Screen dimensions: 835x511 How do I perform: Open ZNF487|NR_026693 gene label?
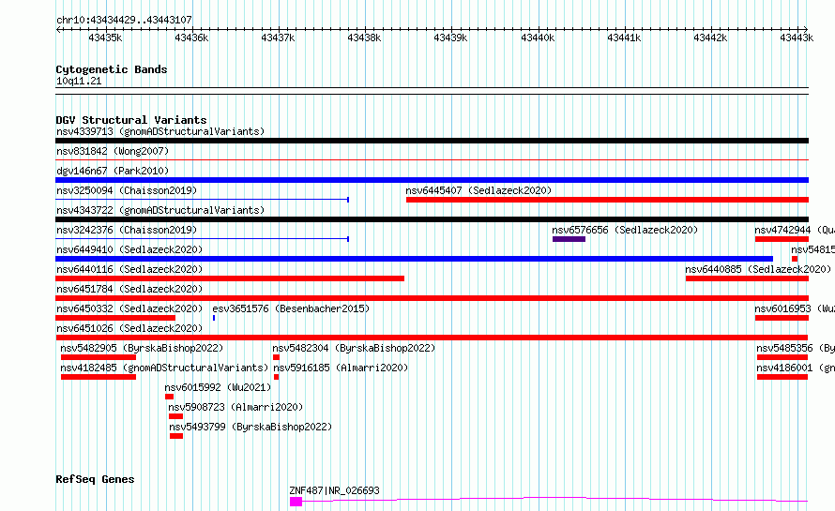coord(334,490)
